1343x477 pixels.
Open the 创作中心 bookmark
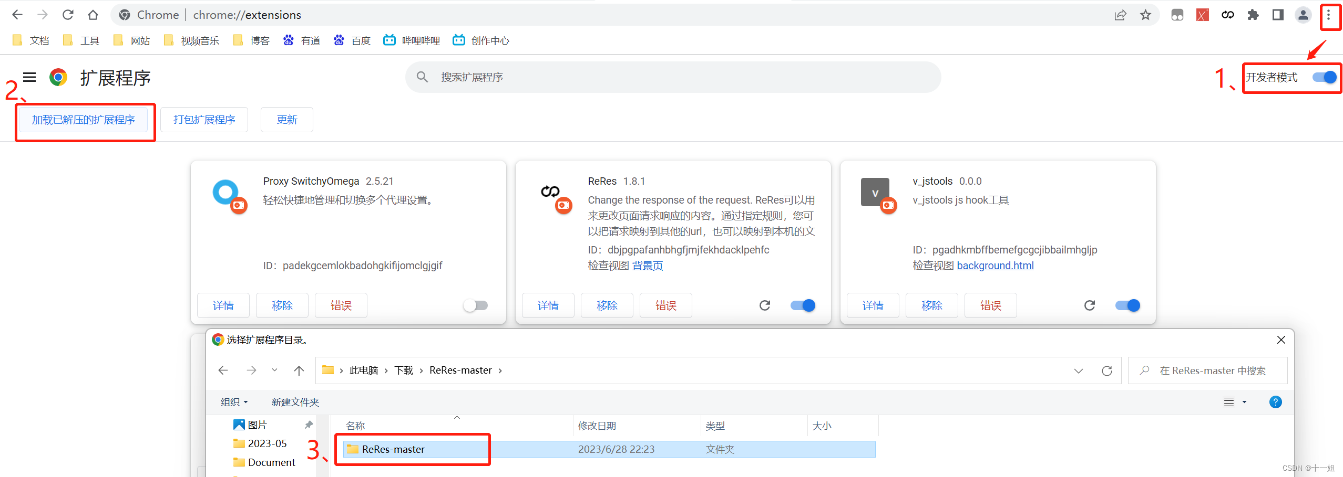pos(481,40)
